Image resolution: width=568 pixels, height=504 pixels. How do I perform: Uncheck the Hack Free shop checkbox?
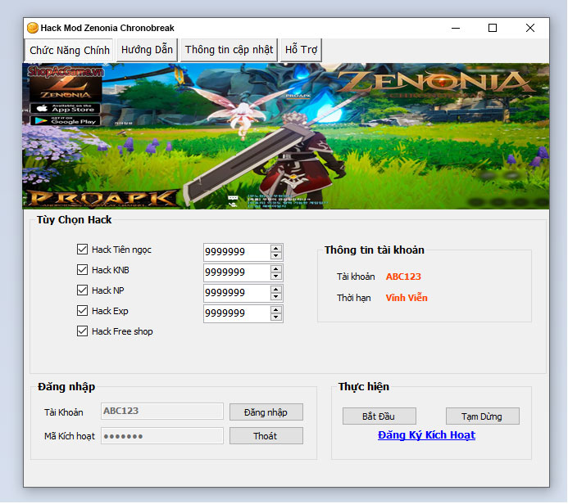pos(82,331)
